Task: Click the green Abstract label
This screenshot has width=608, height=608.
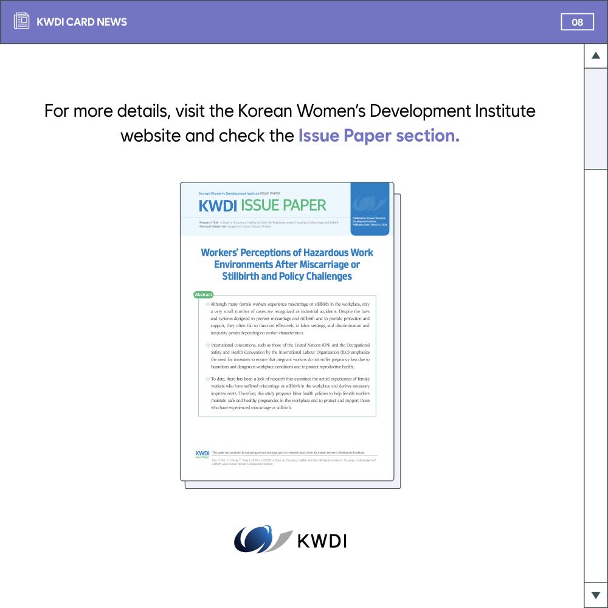Action: 203,295
